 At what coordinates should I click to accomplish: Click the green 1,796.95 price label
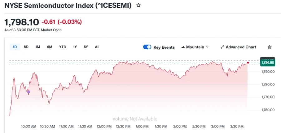[x=267, y=63]
